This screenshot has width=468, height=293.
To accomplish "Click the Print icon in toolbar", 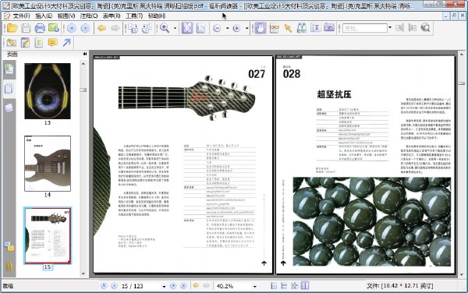I will 40,28.
